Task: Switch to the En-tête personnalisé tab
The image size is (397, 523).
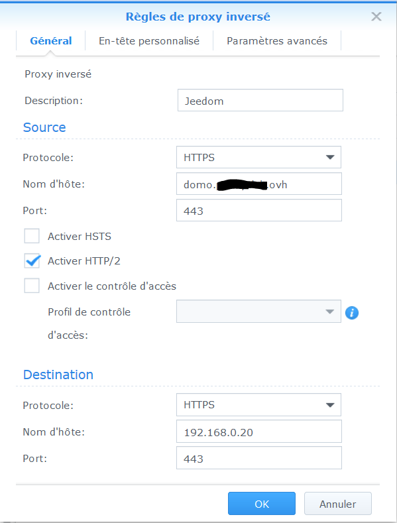Action: point(148,40)
